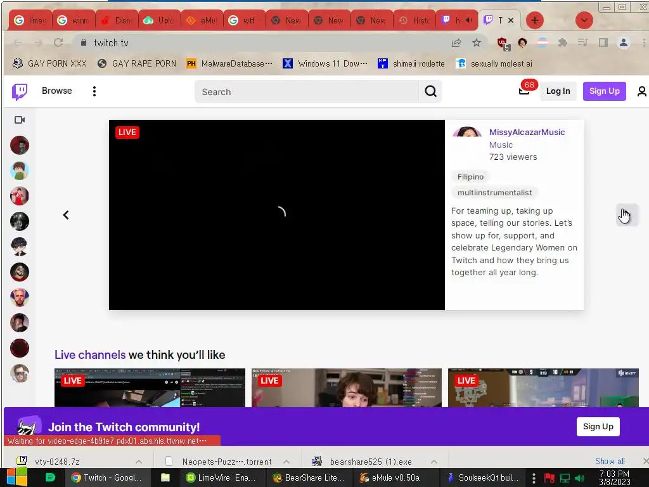This screenshot has width=649, height=487.
Task: Switch to the wtf Google tab
Action: [x=244, y=20]
